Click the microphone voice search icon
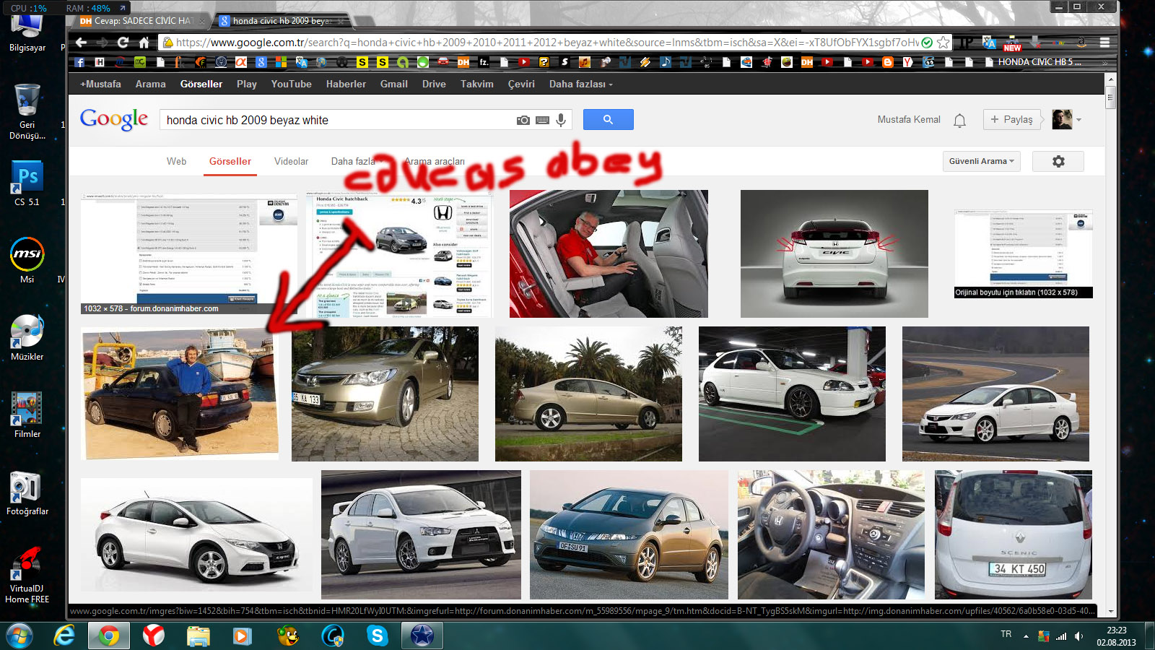This screenshot has height=650, width=1155. coord(561,120)
